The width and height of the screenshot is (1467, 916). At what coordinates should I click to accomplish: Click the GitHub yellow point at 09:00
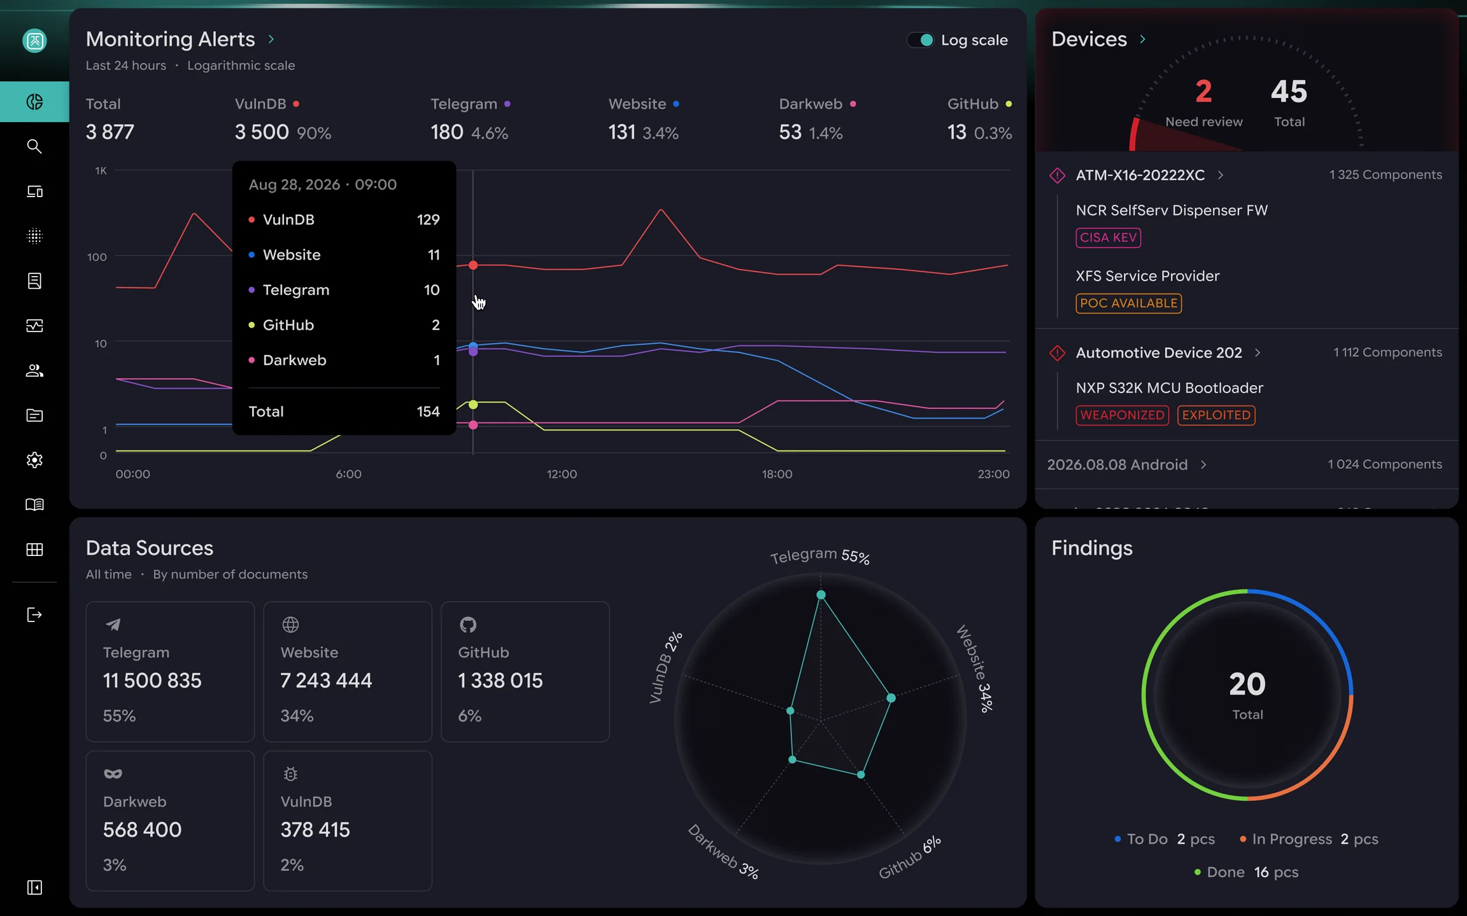[x=473, y=405]
